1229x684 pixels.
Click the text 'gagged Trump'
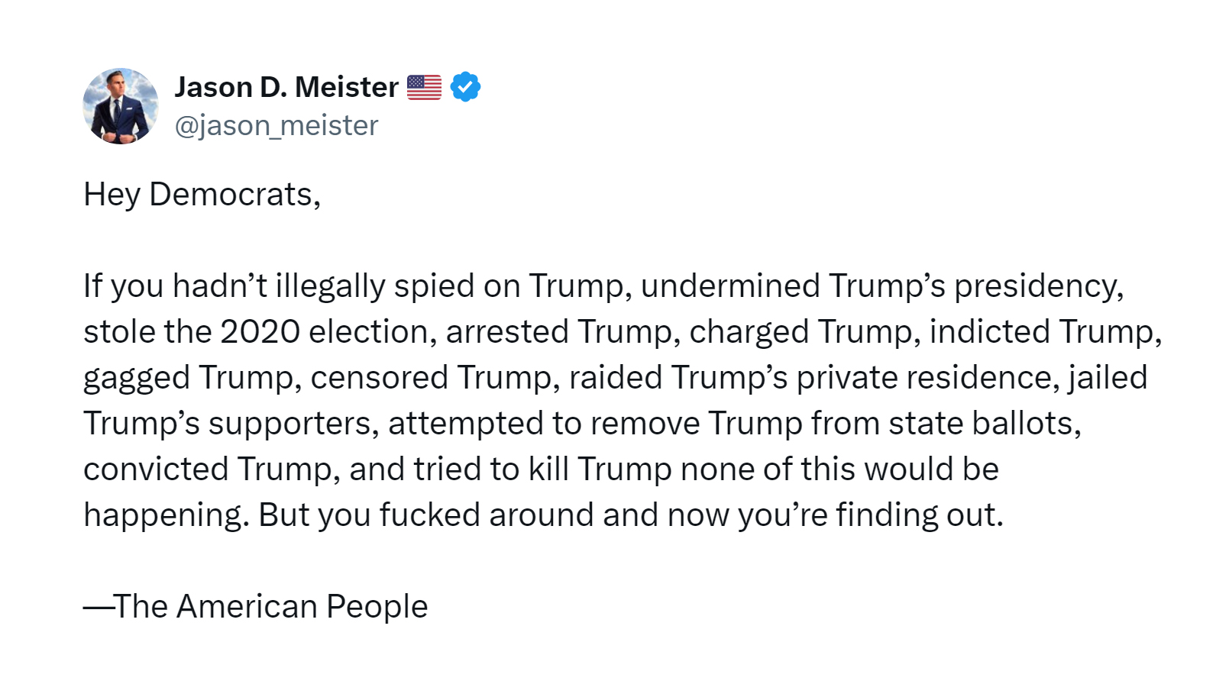coord(191,378)
